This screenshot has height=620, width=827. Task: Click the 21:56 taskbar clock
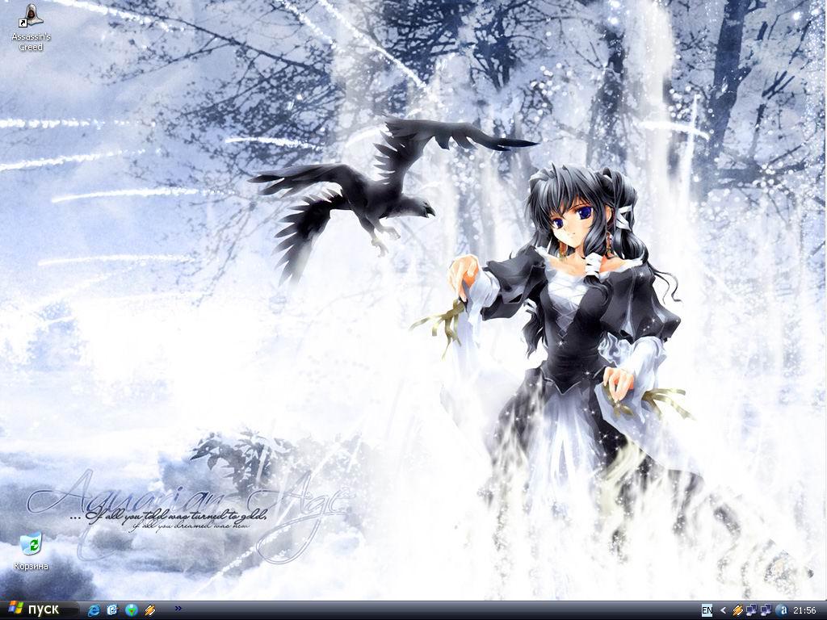tap(805, 610)
